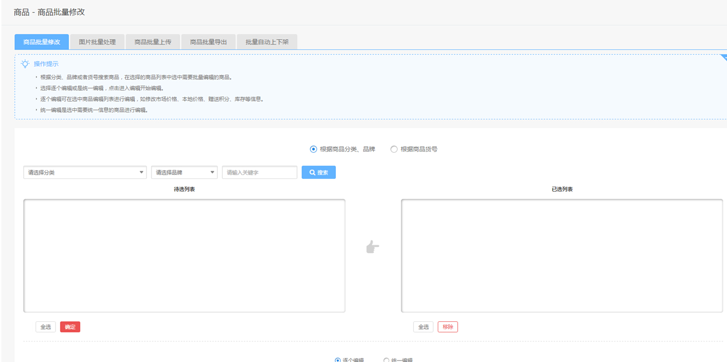Focus the 请输入关键字 keyword field
This screenshot has height=362, width=727.
(x=260, y=172)
